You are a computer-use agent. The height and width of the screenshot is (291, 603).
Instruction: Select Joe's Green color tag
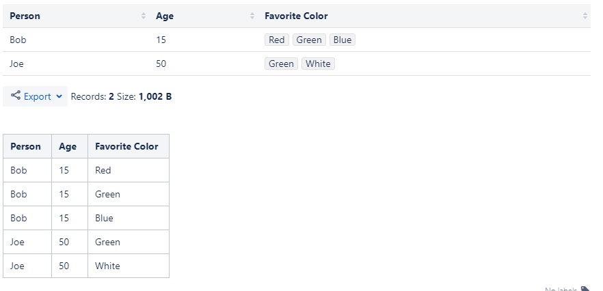coord(281,64)
